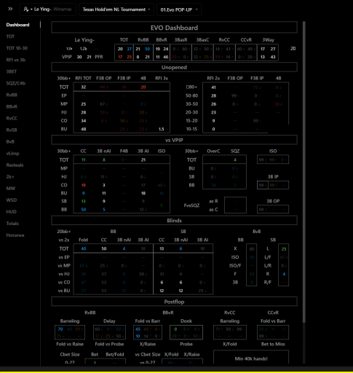Open the 2k+ sidebar item
353x373 pixels.
pos(10,176)
